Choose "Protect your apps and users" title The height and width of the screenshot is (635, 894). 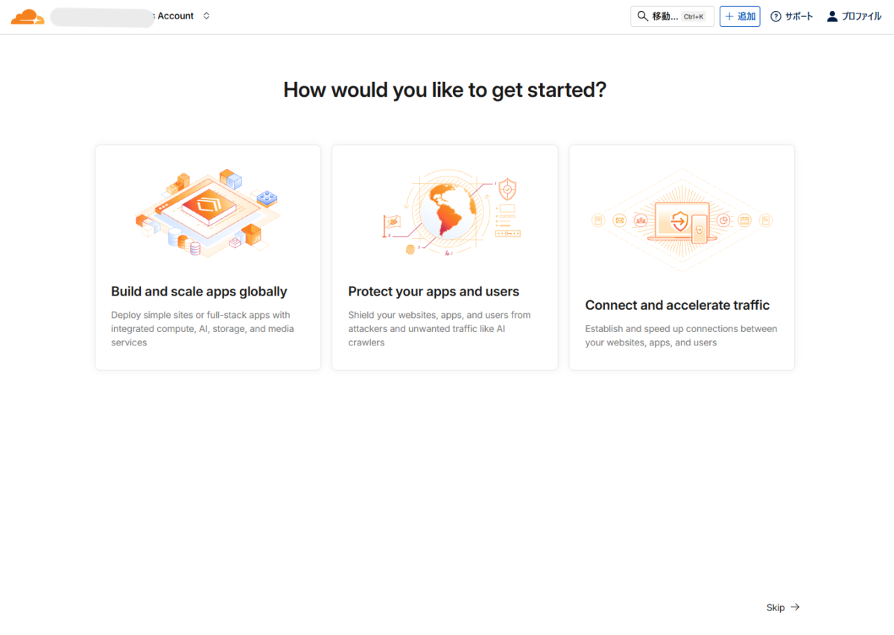pyautogui.click(x=434, y=292)
